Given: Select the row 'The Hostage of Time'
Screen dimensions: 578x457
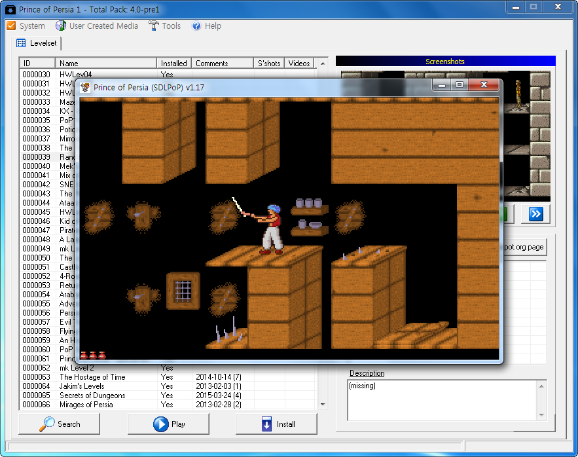Looking at the screenshot, I should tap(168, 377).
